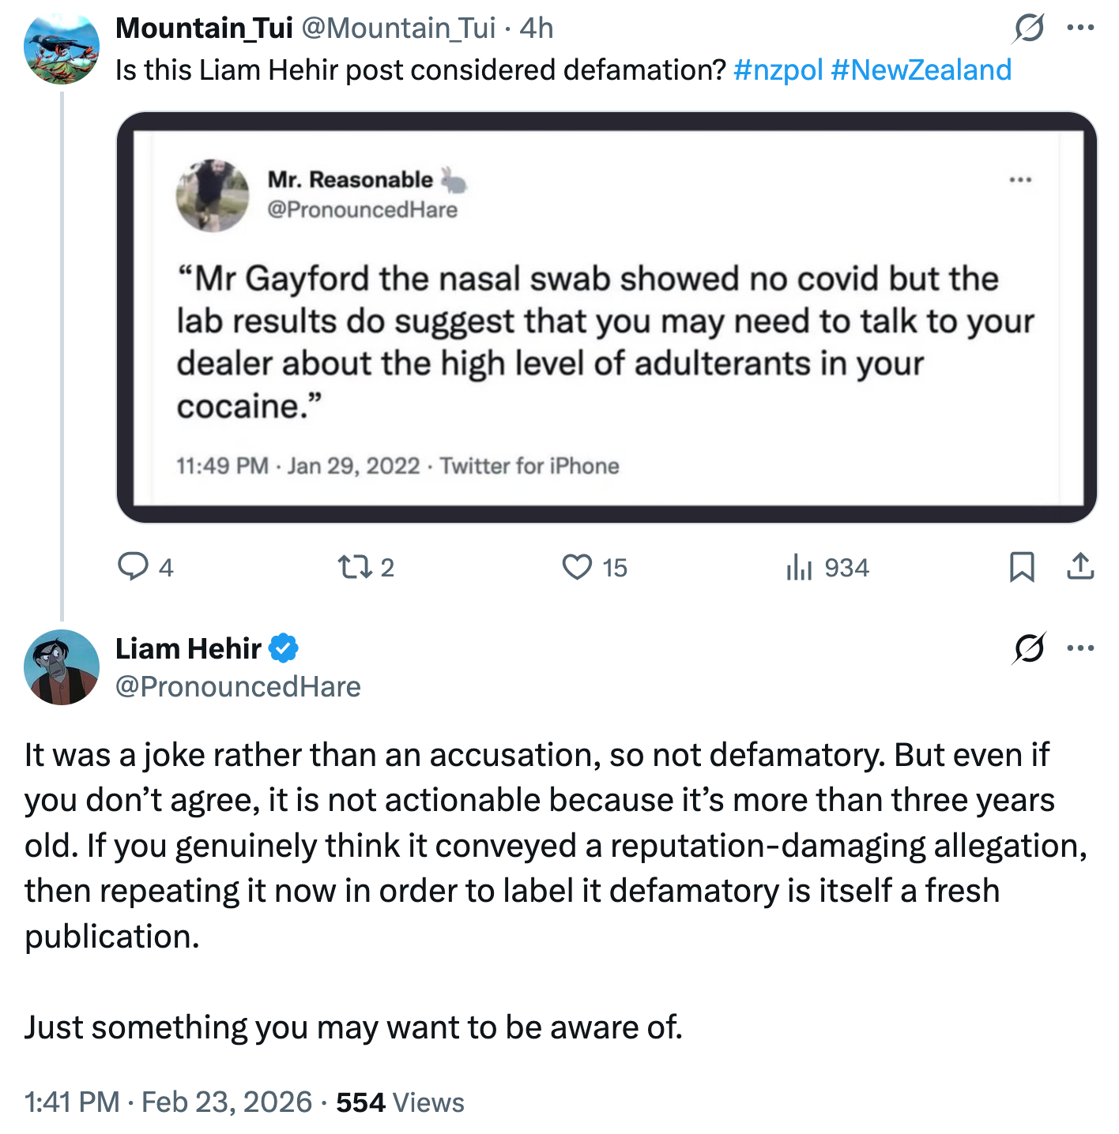Share Mountain_Tui's post via share icon

tap(1080, 567)
